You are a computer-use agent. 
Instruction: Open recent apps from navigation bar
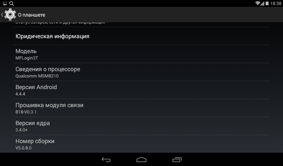point(177,160)
